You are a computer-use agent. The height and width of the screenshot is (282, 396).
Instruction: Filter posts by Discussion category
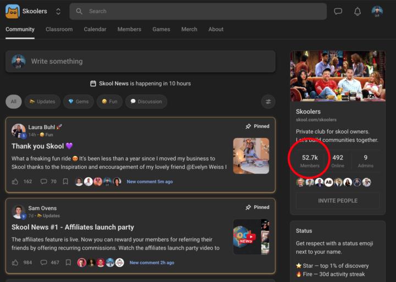(146, 102)
